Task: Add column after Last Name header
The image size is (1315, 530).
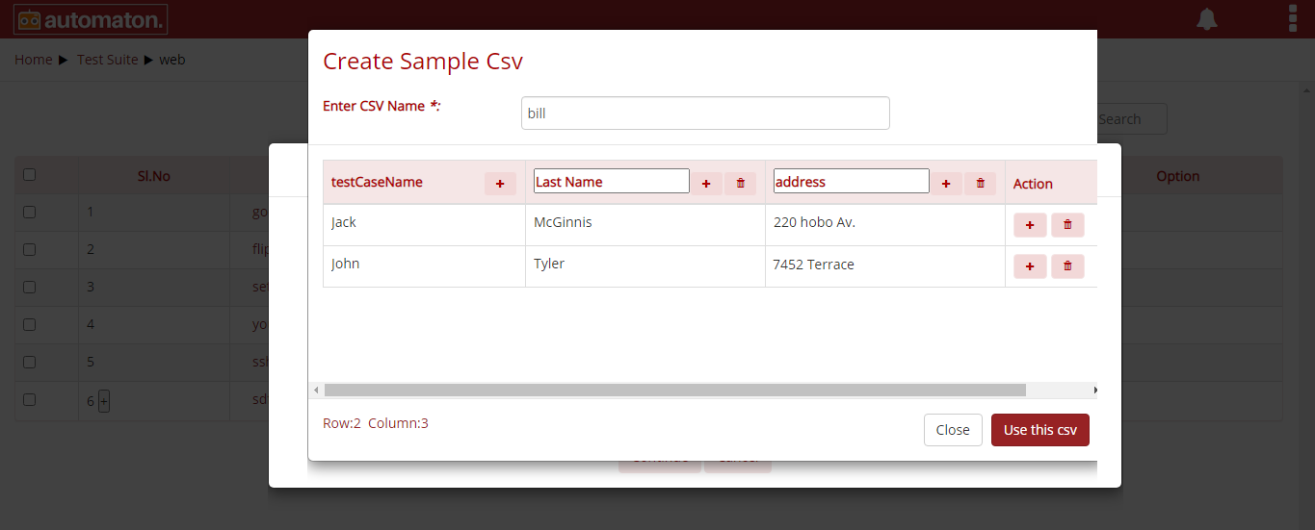Action: (x=706, y=184)
